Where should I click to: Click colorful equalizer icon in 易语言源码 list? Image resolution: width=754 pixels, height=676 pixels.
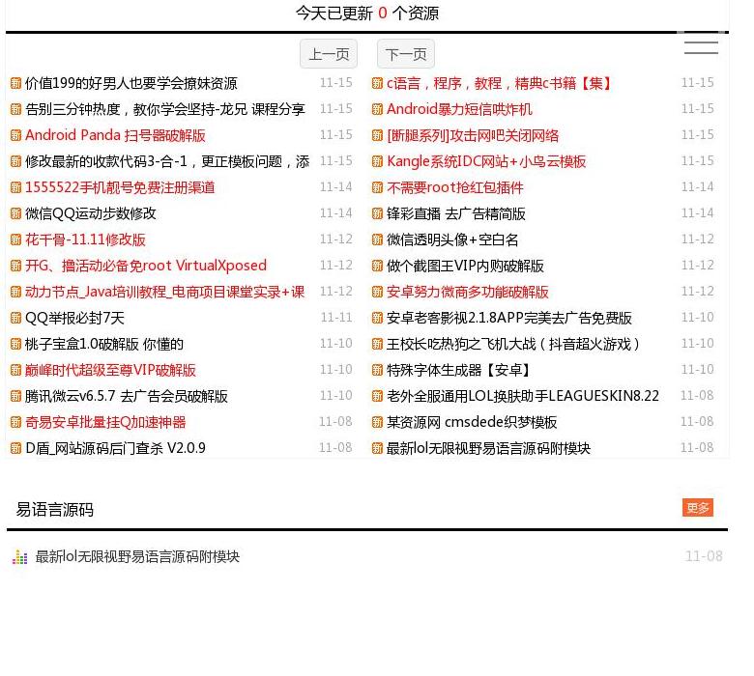click(19, 557)
